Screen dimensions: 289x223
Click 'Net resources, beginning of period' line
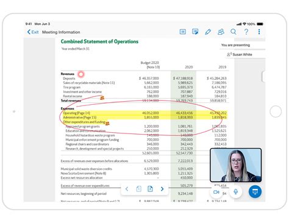pos(84,194)
